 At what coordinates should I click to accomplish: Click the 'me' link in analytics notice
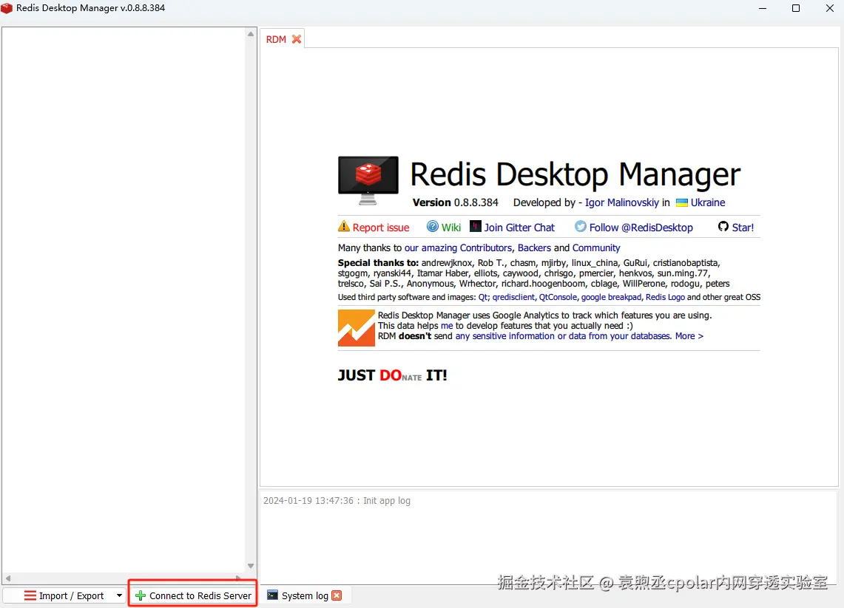447,326
